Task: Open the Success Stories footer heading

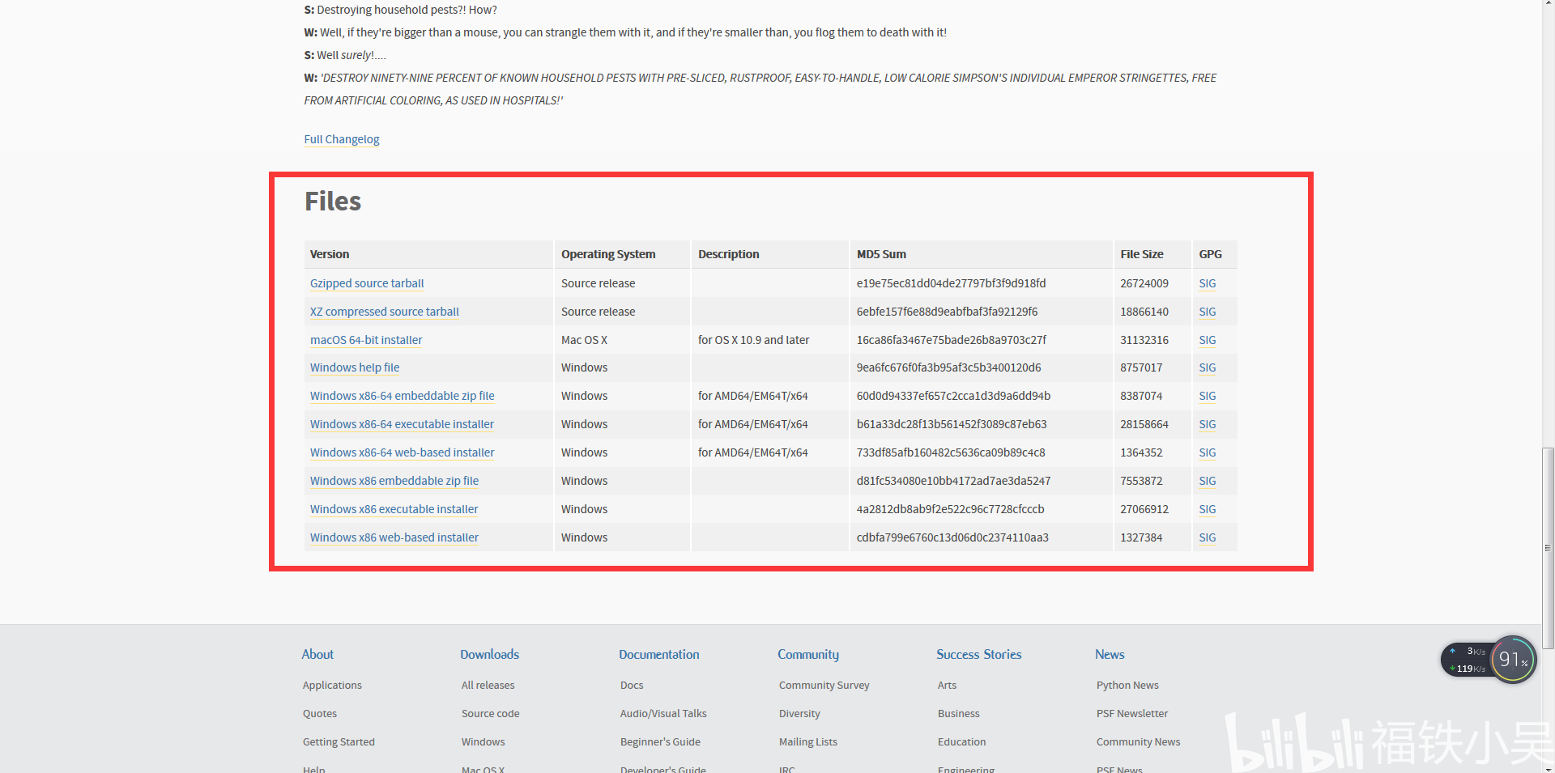Action: [979, 654]
